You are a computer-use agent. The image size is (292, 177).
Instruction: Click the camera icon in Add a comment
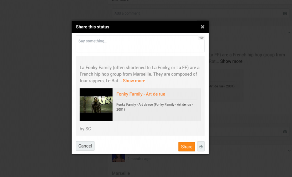[x=285, y=13]
